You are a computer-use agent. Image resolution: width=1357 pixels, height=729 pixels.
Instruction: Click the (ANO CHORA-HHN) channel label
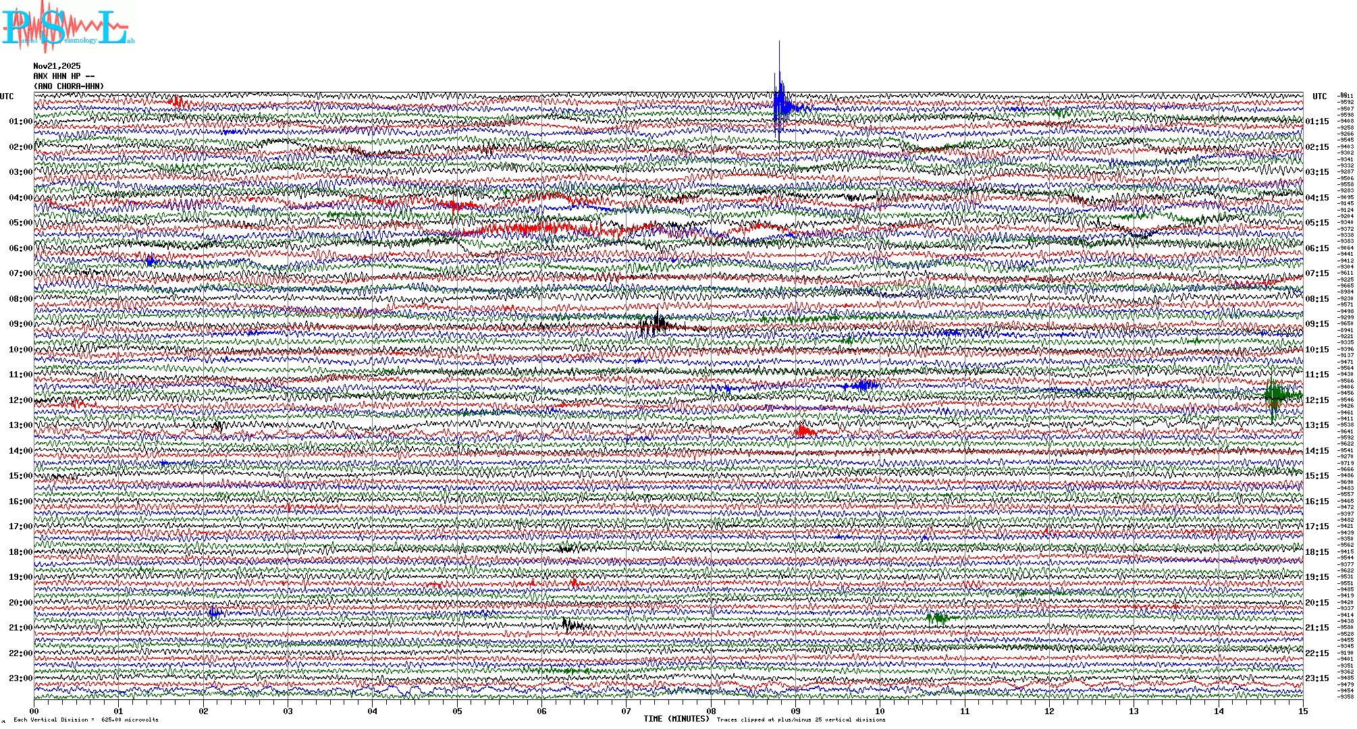69,86
